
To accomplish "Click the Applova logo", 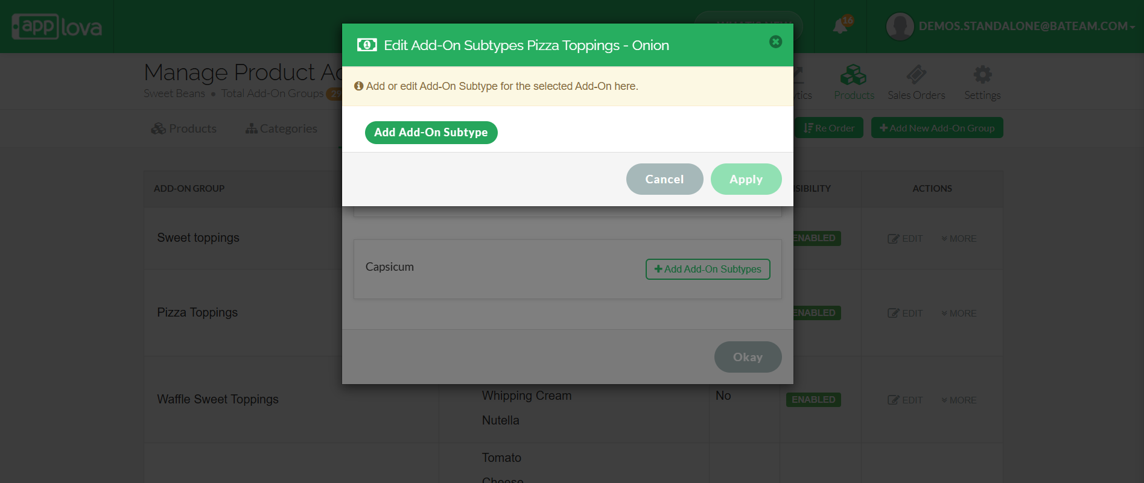I will (57, 27).
